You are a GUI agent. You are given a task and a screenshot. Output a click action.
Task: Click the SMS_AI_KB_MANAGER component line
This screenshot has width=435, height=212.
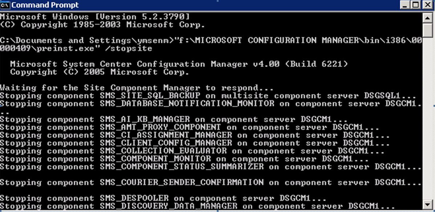[174, 120]
